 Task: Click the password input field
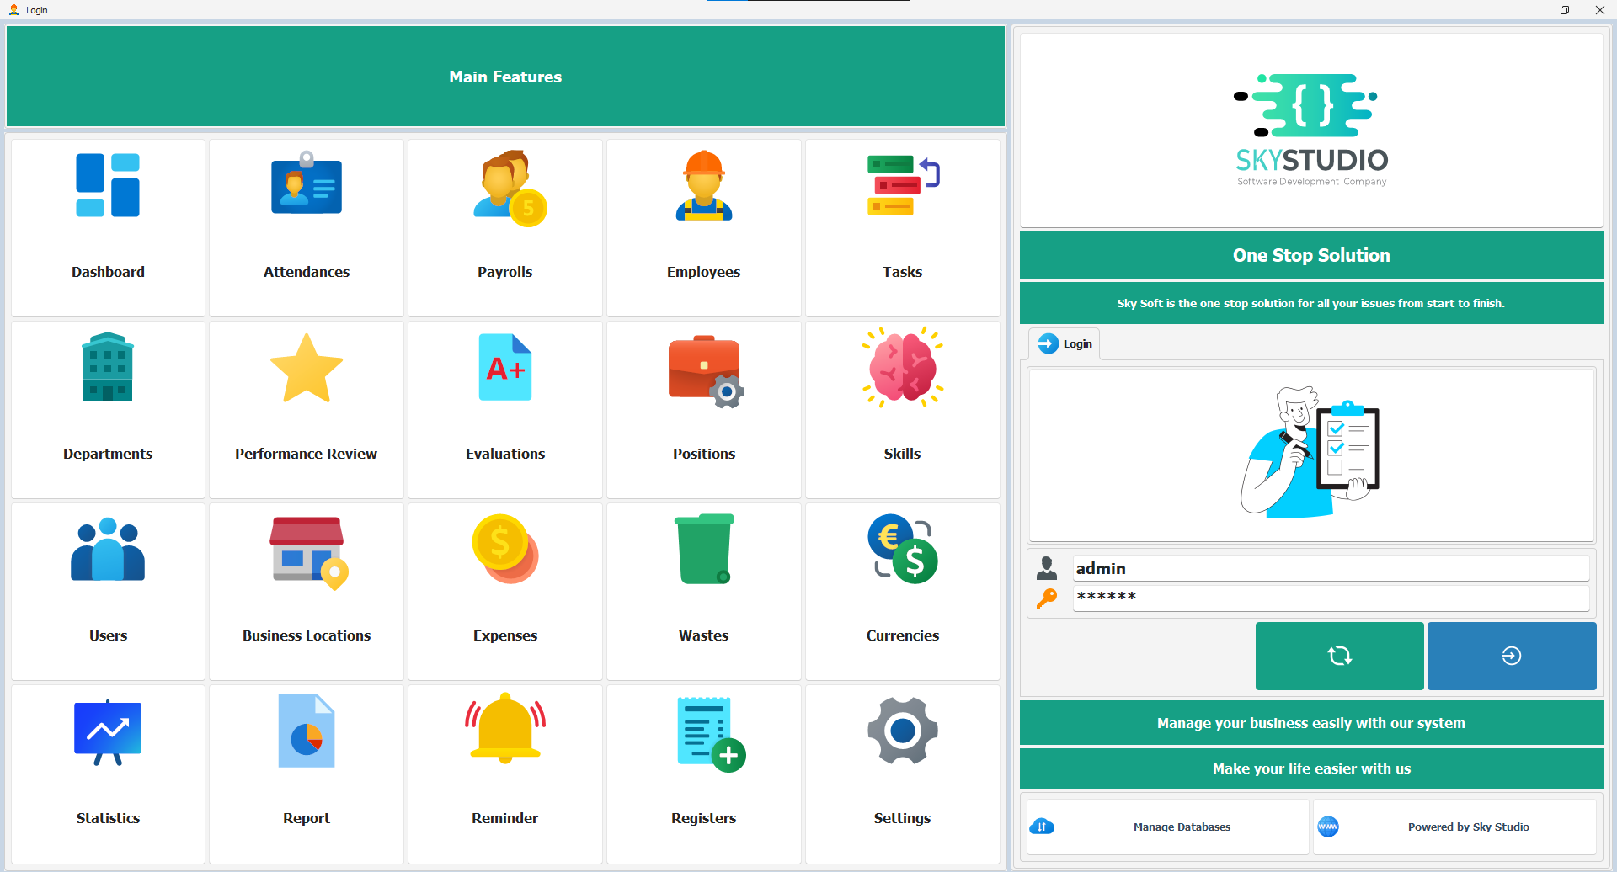coord(1330,597)
